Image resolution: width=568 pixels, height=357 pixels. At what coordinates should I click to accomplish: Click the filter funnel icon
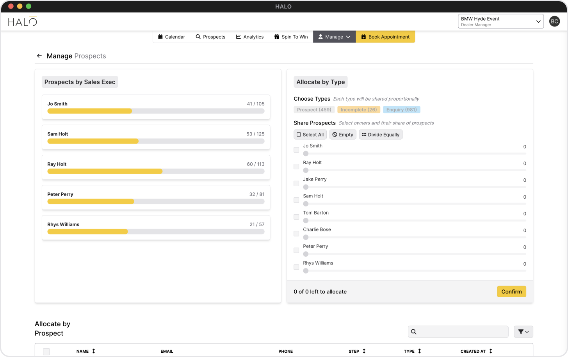coord(521,332)
